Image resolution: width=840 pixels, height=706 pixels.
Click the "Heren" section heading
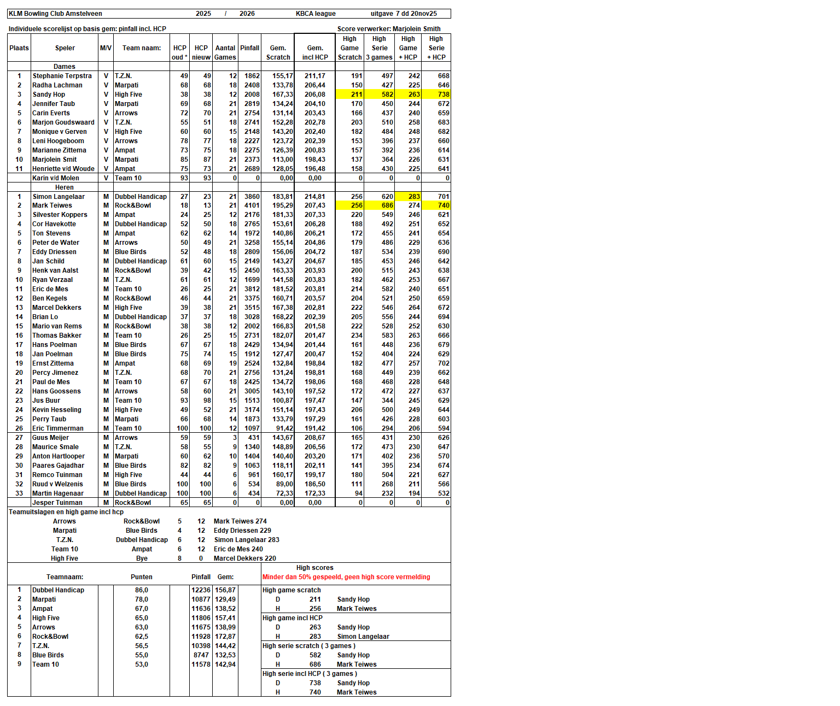[65, 187]
